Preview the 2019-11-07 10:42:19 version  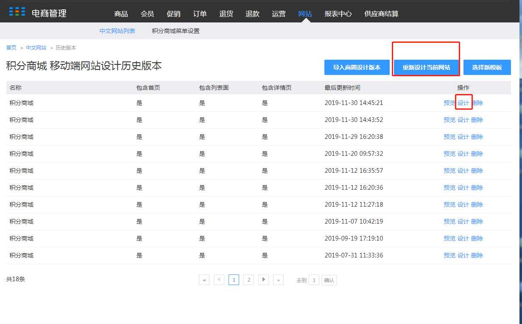tap(449, 222)
